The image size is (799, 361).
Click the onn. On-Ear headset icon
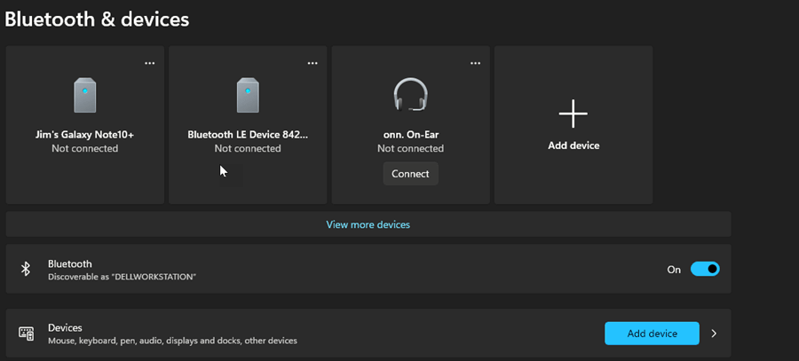pyautogui.click(x=411, y=95)
